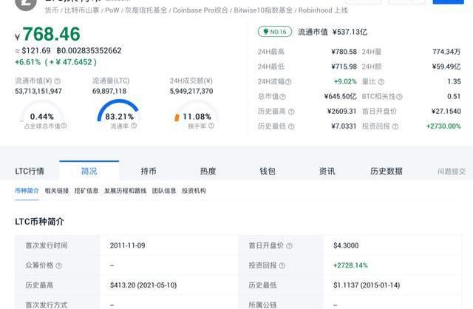Open the 热度 tab

(x=208, y=171)
